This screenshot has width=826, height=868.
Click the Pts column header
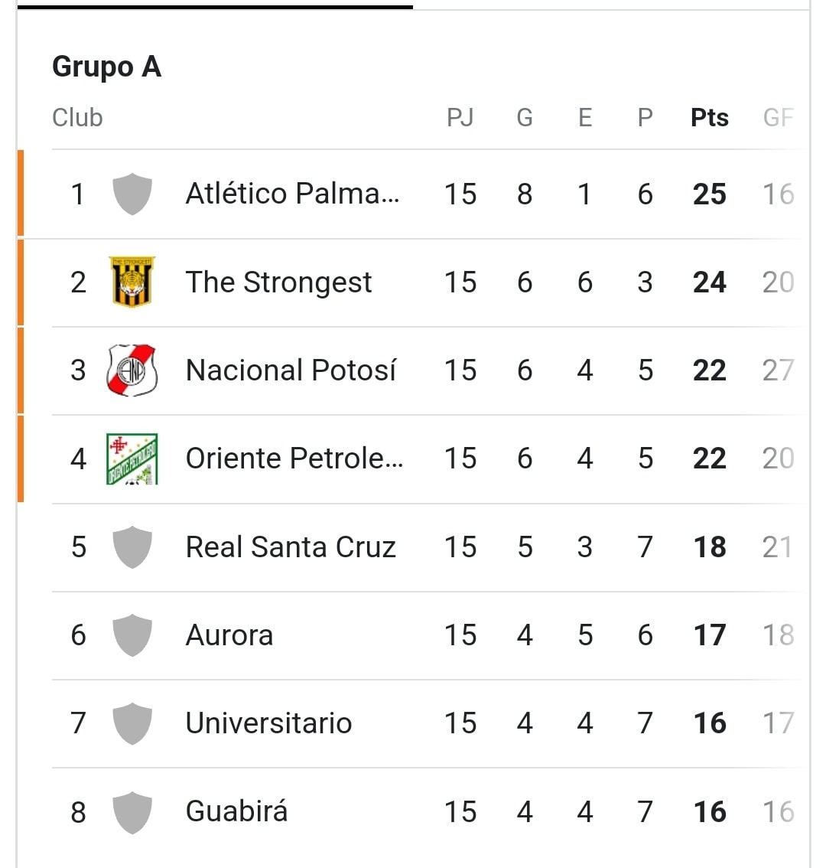click(710, 118)
